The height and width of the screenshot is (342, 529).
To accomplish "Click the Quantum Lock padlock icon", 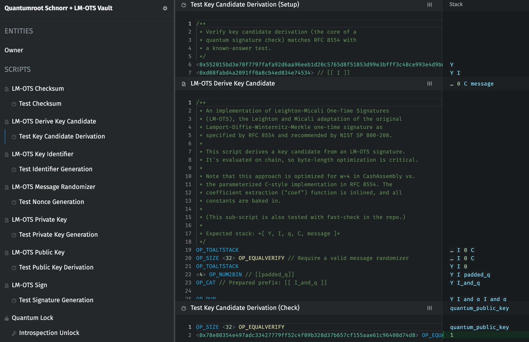I will 7,318.
